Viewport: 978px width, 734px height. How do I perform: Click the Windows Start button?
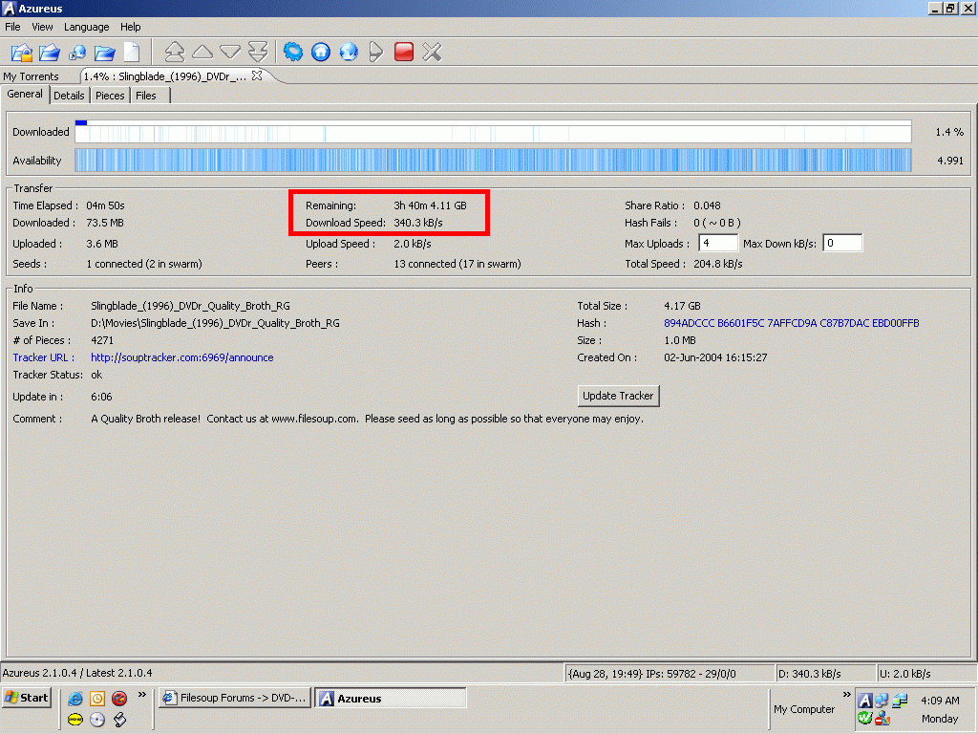coord(27,698)
